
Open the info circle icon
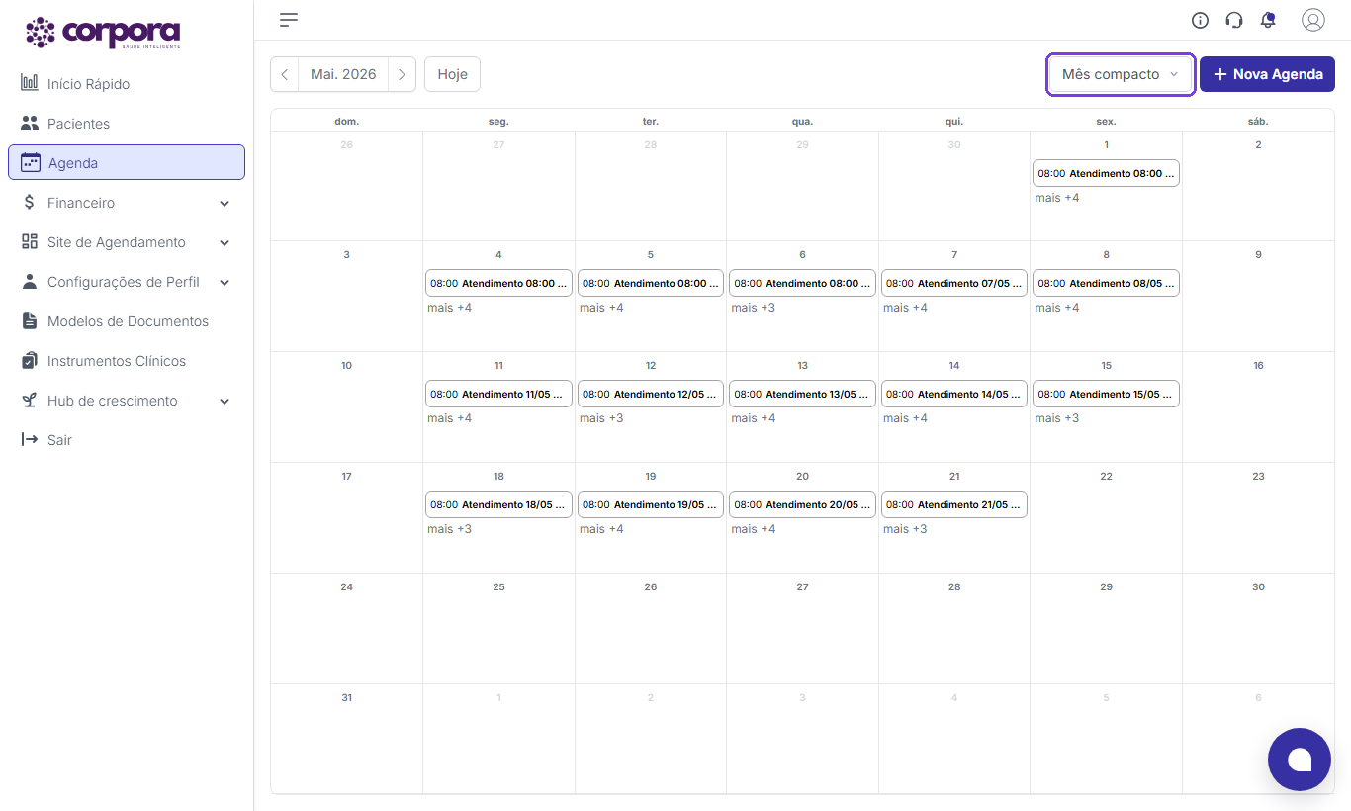pyautogui.click(x=1201, y=20)
